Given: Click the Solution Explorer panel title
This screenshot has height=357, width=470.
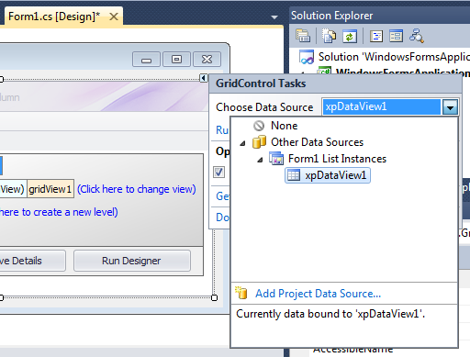Looking at the screenshot, I should click(x=331, y=16).
